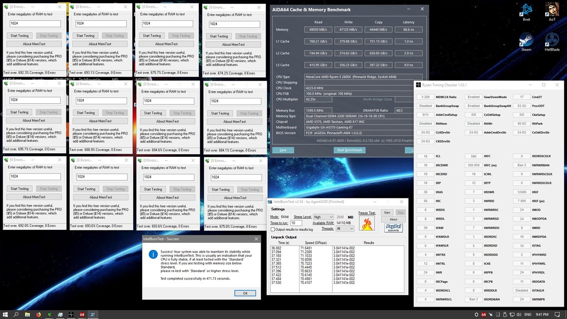Open the Action Center notifications icon
567x319 pixels.
[558, 314]
